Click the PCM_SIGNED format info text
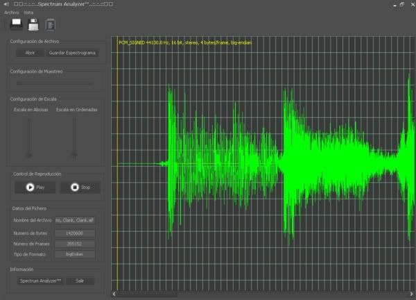Screen dimensions: 416x300 [185, 42]
